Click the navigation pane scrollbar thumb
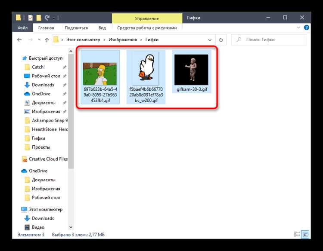This screenshot has height=251, width=323. coord(71,111)
